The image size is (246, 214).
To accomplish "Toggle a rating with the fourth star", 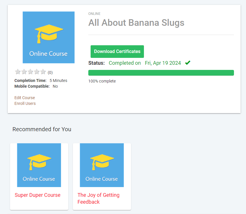I will [36, 72].
